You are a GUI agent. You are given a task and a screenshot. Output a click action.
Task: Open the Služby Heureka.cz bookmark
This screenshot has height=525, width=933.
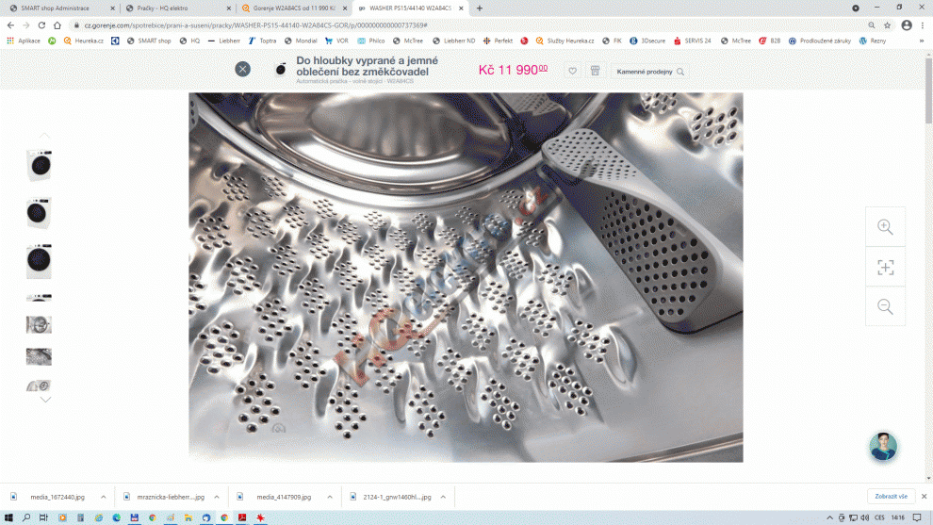click(565, 41)
